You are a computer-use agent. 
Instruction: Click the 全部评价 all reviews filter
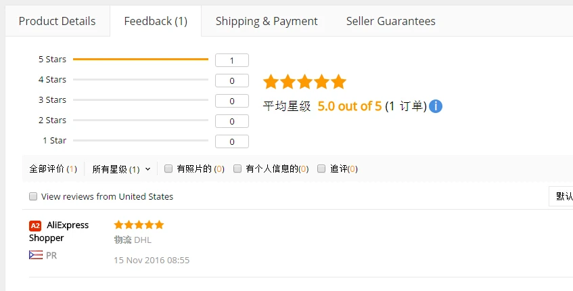pyautogui.click(x=53, y=169)
